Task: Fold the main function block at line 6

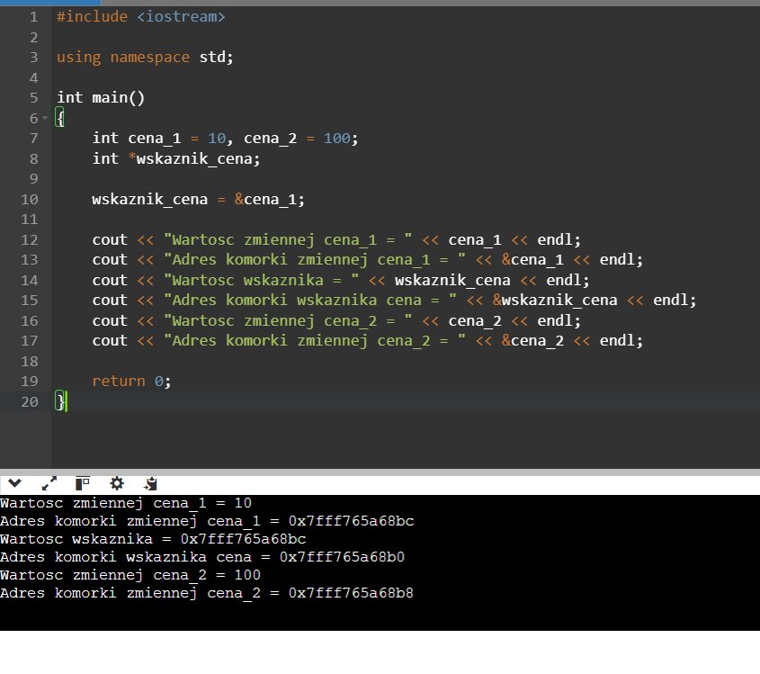Action: point(45,119)
